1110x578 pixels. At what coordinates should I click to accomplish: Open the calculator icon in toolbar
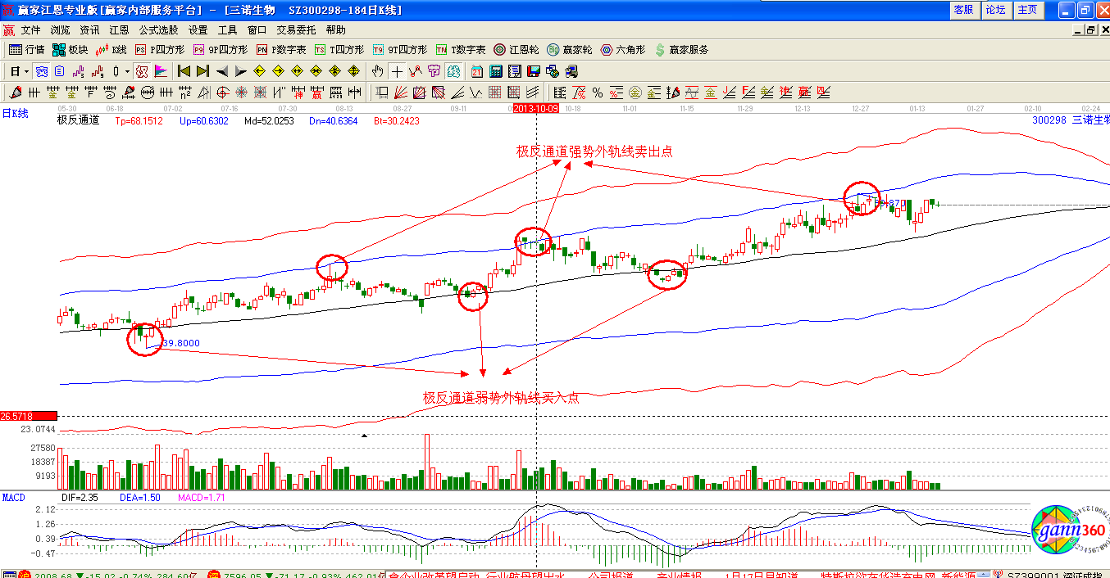(496, 71)
